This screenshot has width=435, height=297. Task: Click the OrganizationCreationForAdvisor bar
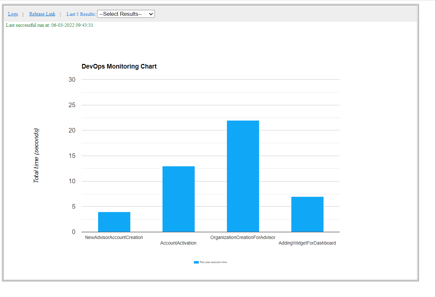click(243, 176)
